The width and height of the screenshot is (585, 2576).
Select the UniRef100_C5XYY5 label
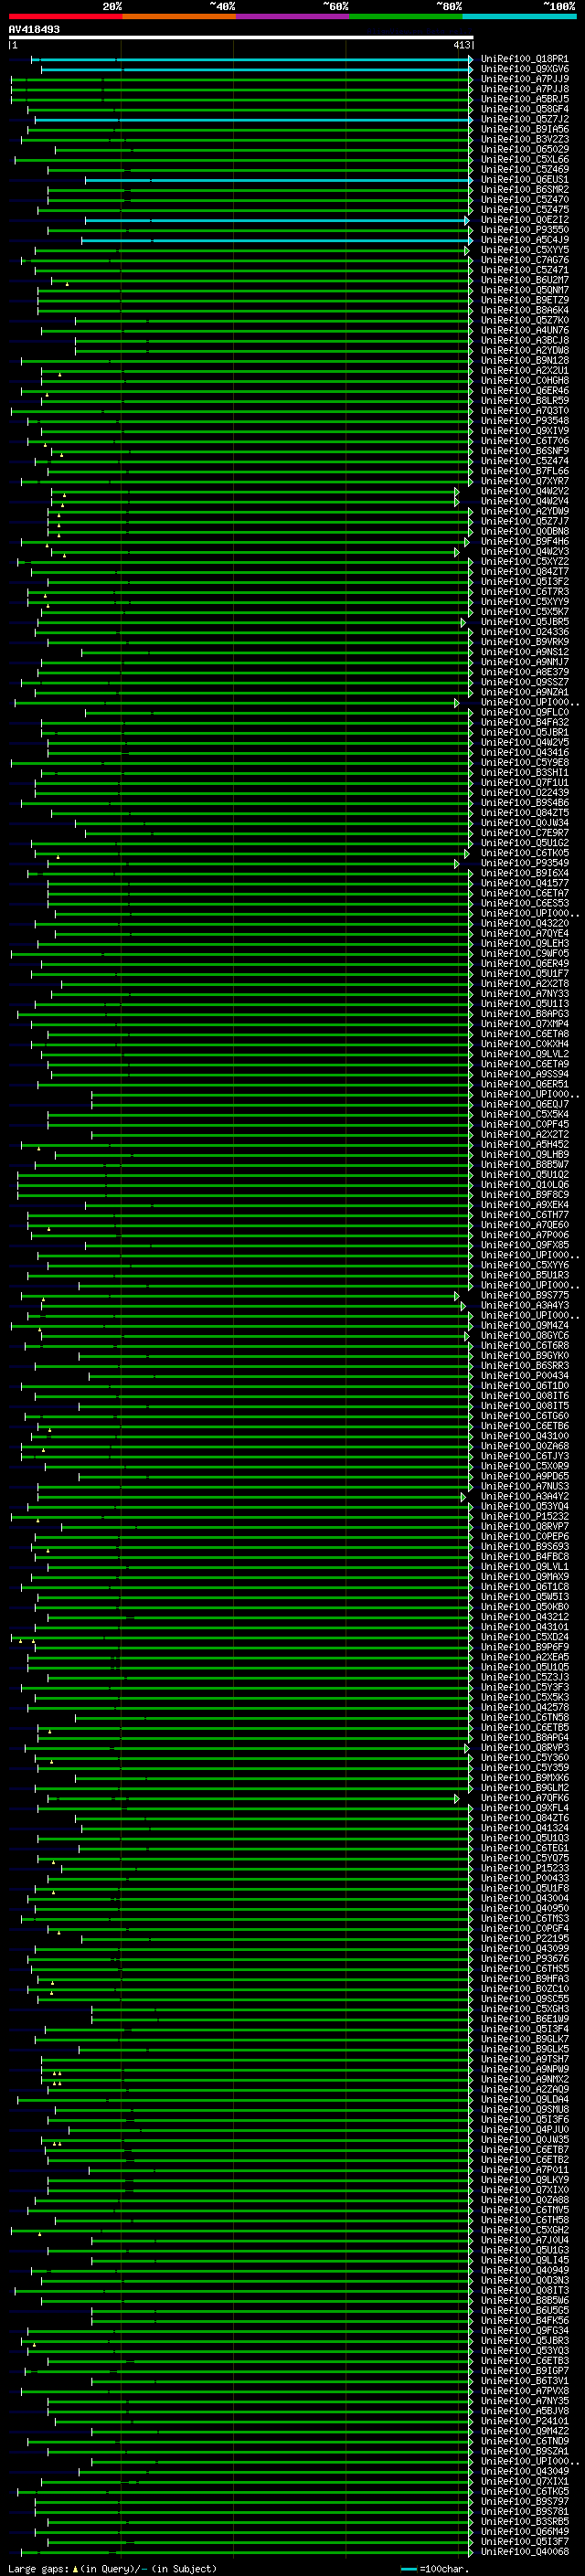click(524, 250)
